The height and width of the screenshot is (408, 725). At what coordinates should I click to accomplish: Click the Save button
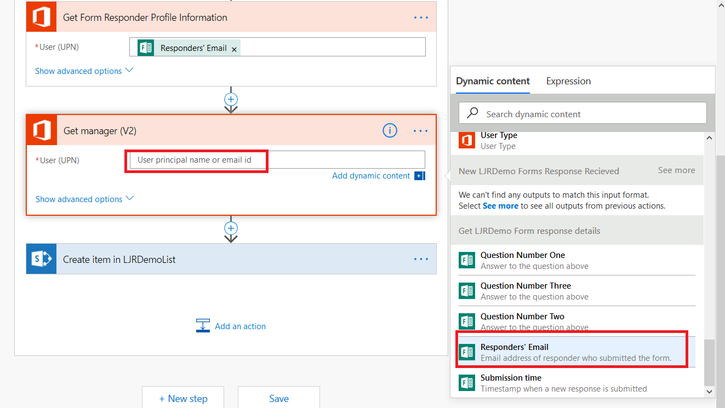(x=279, y=398)
